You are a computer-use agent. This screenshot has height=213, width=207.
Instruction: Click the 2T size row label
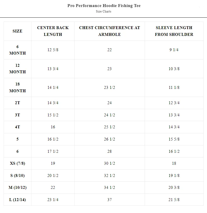17,103
